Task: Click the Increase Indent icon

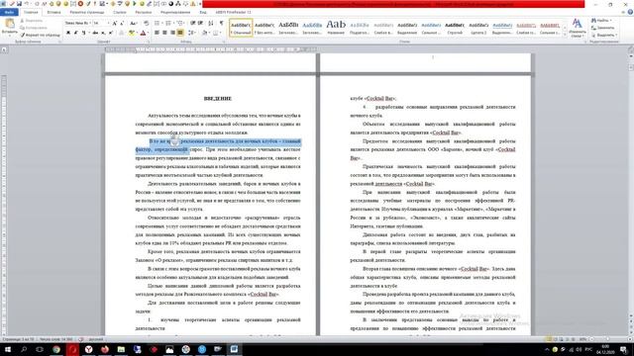Action: coord(200,24)
